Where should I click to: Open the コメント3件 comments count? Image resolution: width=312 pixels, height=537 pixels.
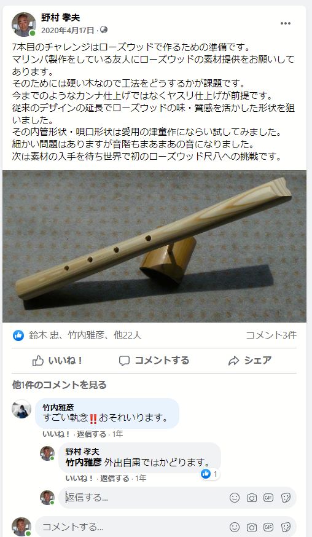pos(271,335)
